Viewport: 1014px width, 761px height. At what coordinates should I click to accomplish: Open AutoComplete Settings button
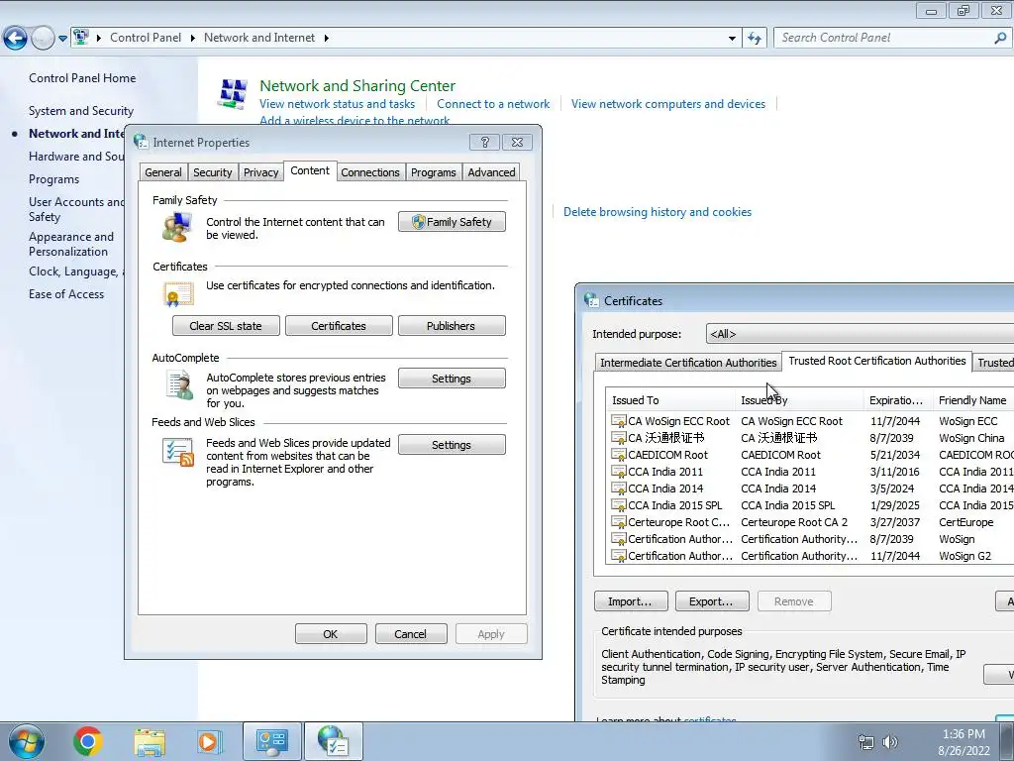click(x=452, y=379)
